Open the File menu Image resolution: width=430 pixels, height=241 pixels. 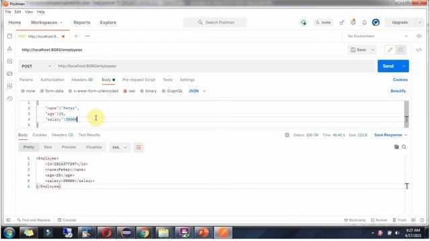pyautogui.click(x=8, y=12)
